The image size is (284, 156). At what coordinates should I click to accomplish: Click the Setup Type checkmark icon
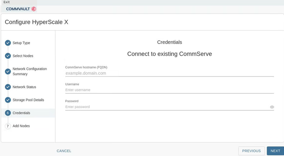coord(8,43)
